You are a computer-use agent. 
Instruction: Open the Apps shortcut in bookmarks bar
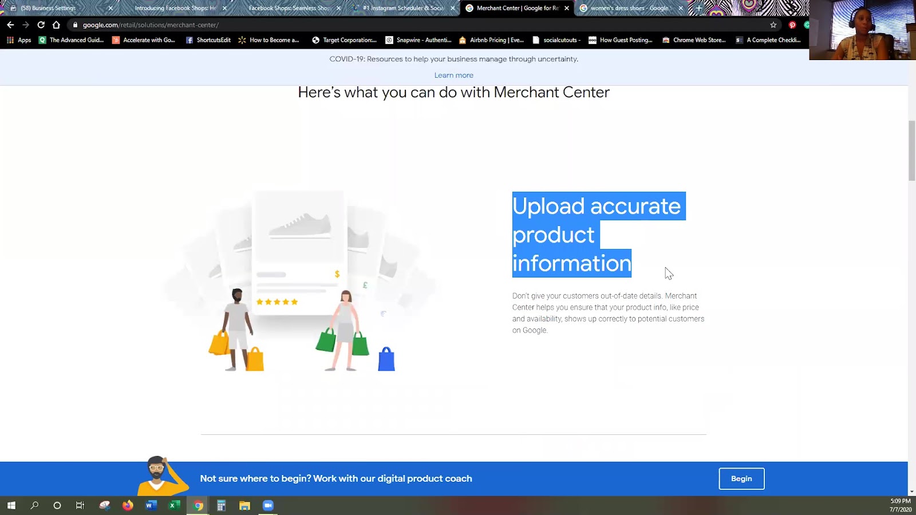[19, 40]
